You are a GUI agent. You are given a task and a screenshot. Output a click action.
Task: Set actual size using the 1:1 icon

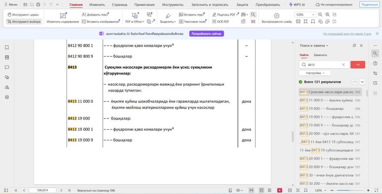(x=298, y=22)
